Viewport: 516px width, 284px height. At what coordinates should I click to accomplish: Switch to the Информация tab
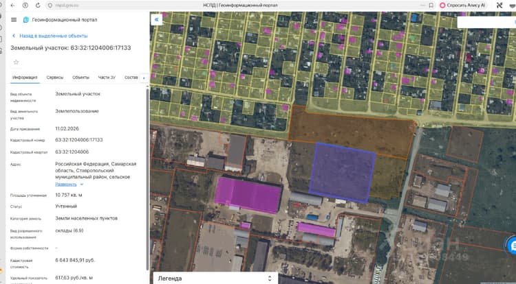[x=25, y=78]
